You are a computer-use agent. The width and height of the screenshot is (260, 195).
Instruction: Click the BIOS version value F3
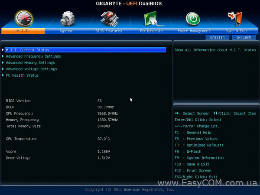(100, 101)
